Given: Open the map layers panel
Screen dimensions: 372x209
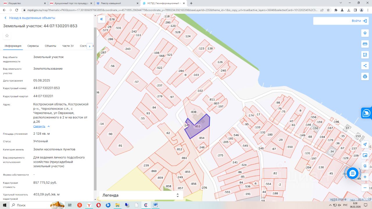Looking at the screenshot, I should point(365,33).
